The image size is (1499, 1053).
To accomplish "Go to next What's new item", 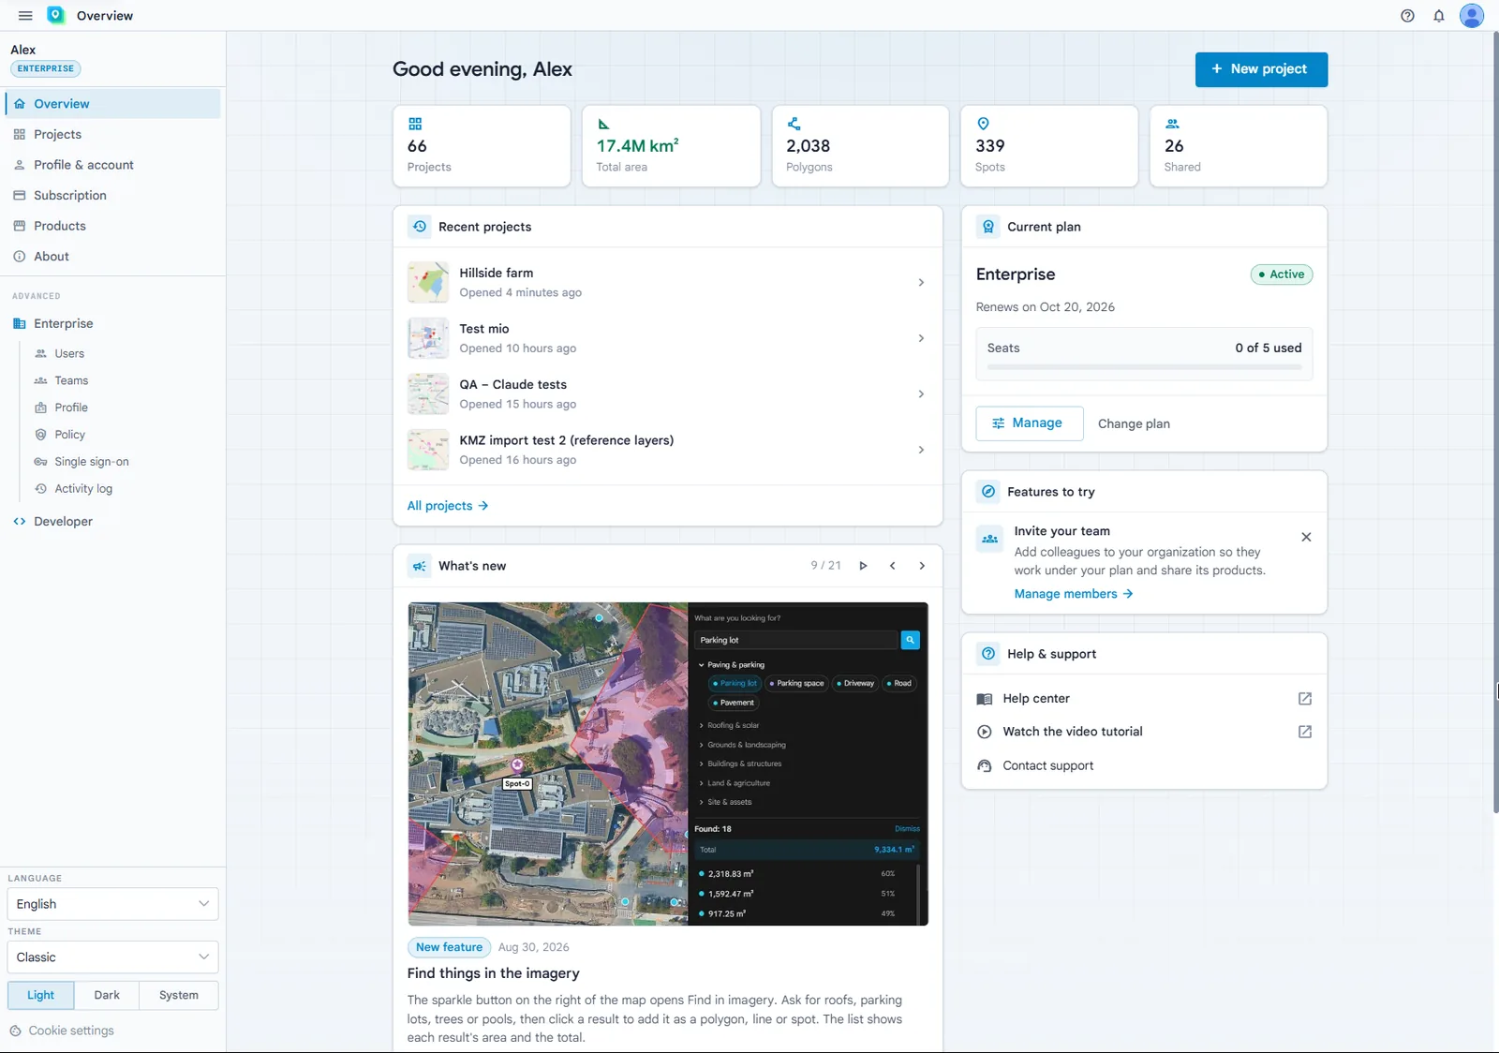I will (x=922, y=566).
